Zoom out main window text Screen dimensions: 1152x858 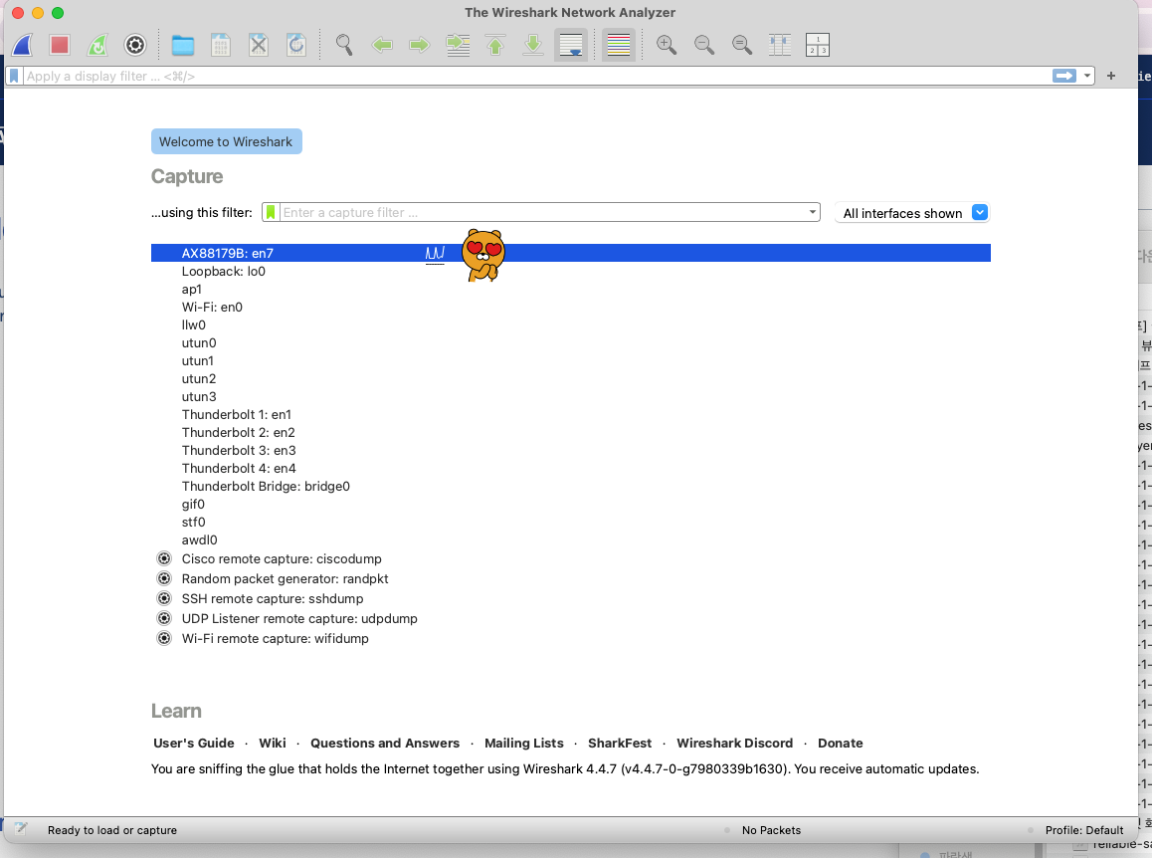coord(704,45)
